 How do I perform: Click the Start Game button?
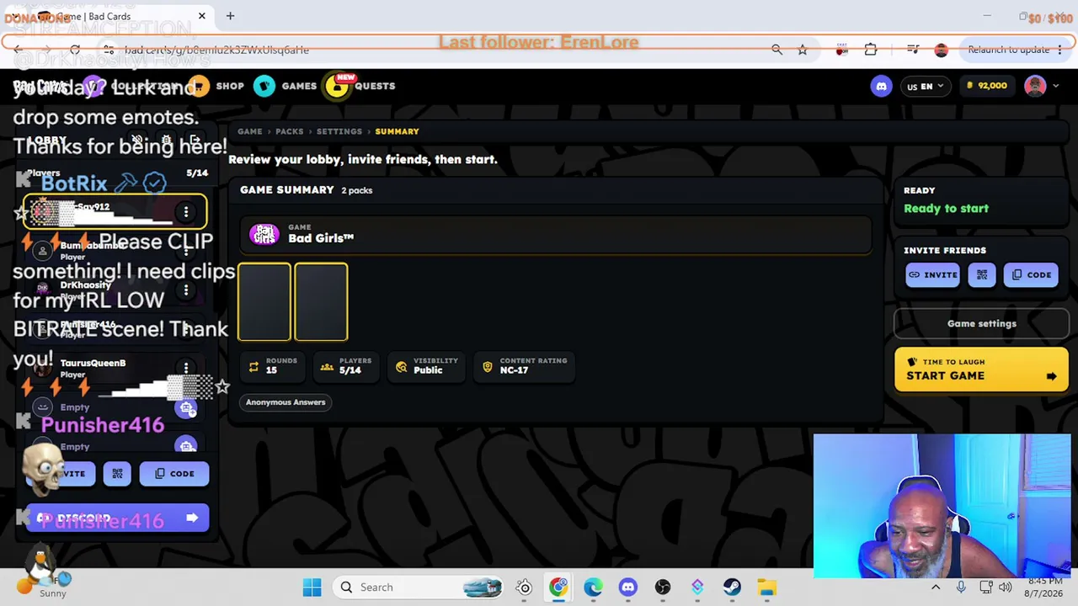pos(982,369)
